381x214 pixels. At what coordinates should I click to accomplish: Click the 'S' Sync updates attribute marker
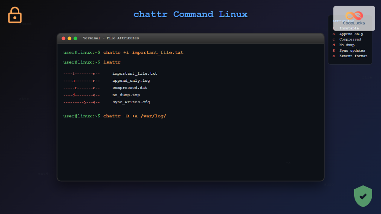[333, 51]
